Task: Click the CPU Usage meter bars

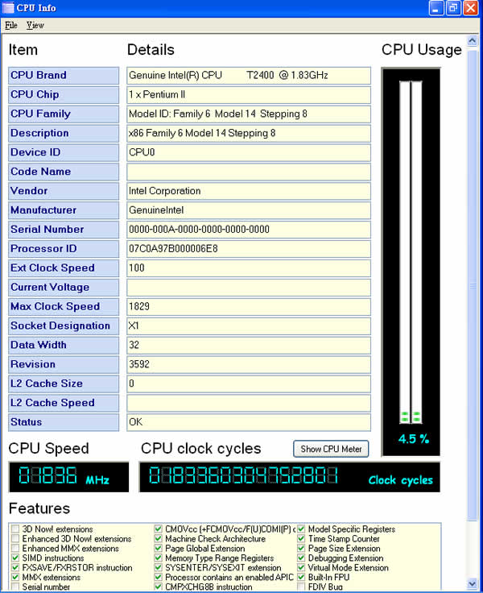Action: click(x=411, y=252)
